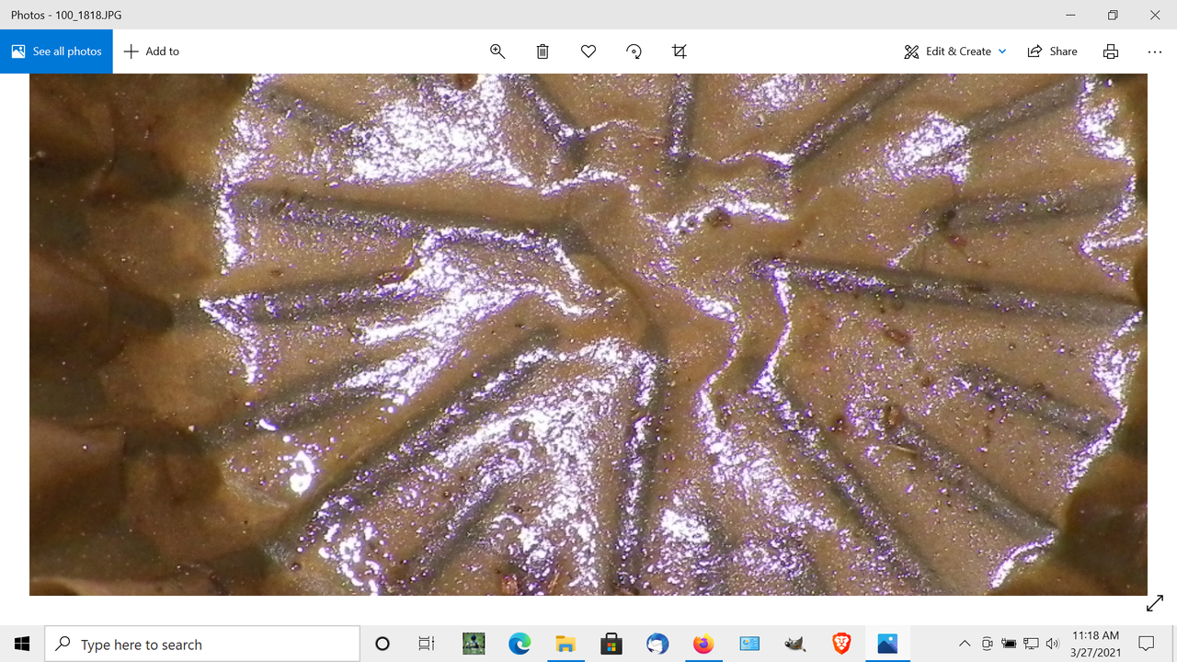Click the Share button
The width and height of the screenshot is (1177, 662).
click(x=1052, y=51)
